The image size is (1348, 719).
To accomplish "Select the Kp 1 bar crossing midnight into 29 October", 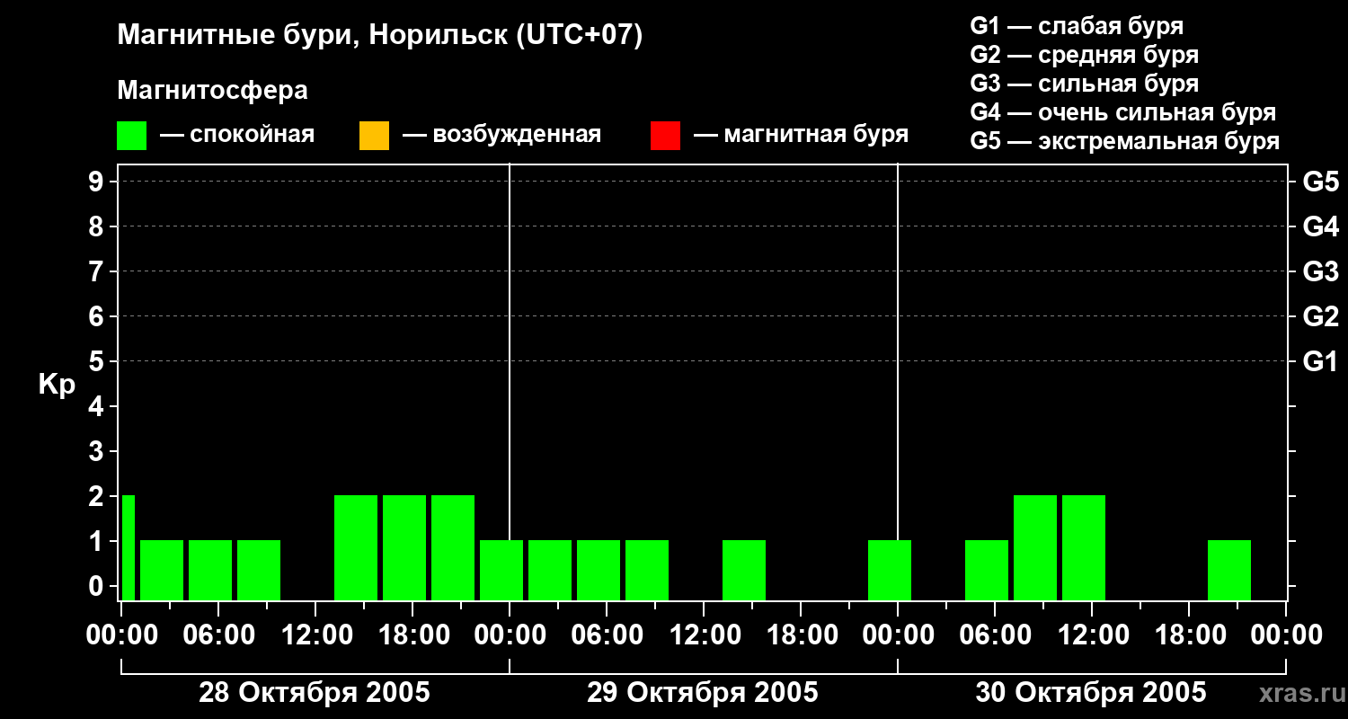I will pos(501,570).
